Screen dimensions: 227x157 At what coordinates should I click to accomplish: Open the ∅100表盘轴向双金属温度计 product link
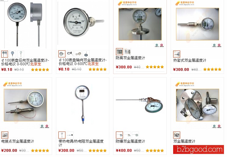click(83, 62)
